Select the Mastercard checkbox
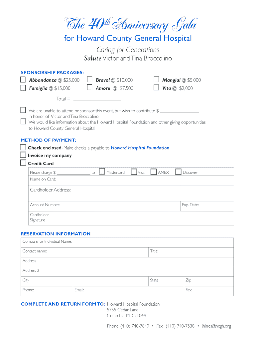This screenshot has width=256, height=341. (102, 172)
